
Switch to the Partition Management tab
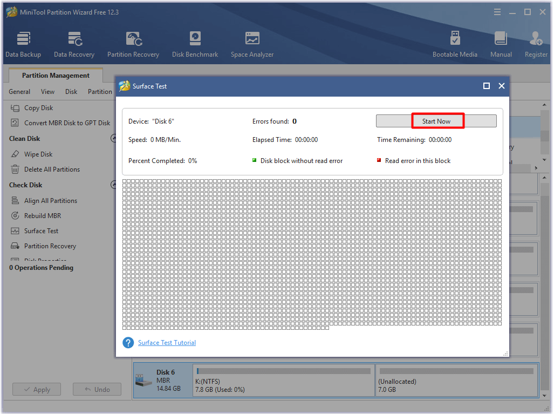click(56, 76)
